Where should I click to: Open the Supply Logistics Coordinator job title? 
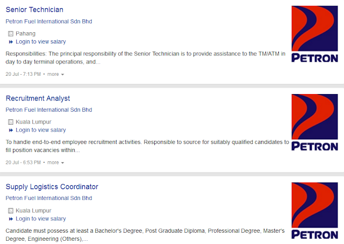pyautogui.click(x=52, y=186)
